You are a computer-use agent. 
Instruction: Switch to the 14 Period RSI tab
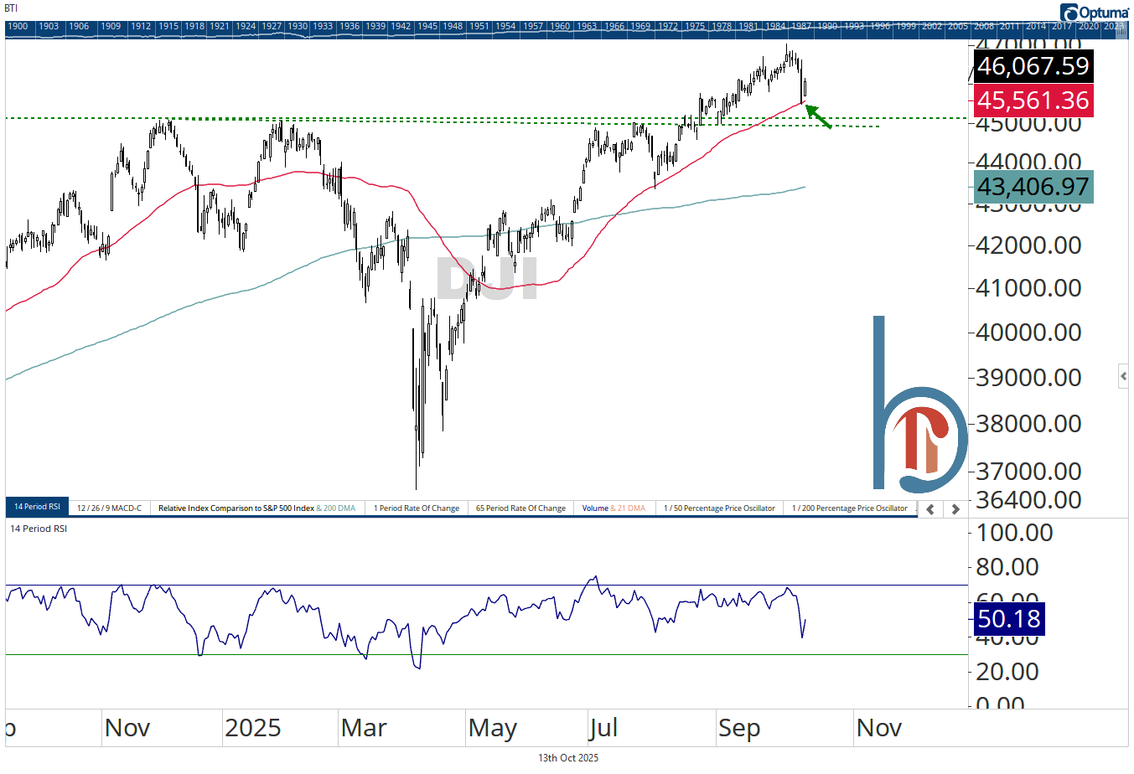tap(37, 508)
